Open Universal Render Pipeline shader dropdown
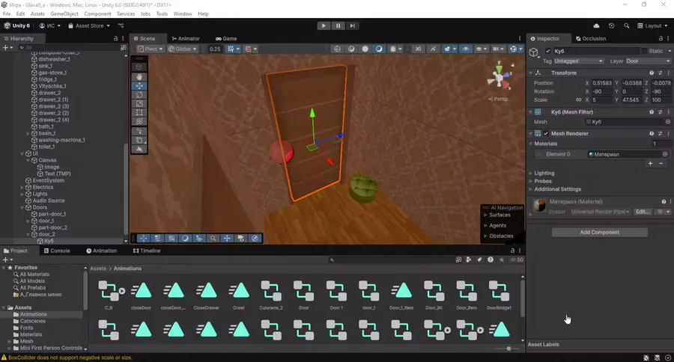The width and height of the screenshot is (674, 362). [600, 212]
